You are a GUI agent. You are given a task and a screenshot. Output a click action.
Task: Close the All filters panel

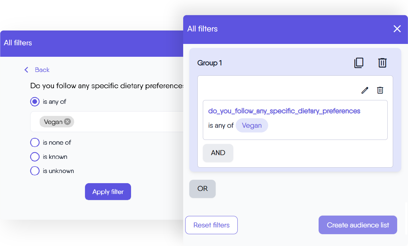397,29
